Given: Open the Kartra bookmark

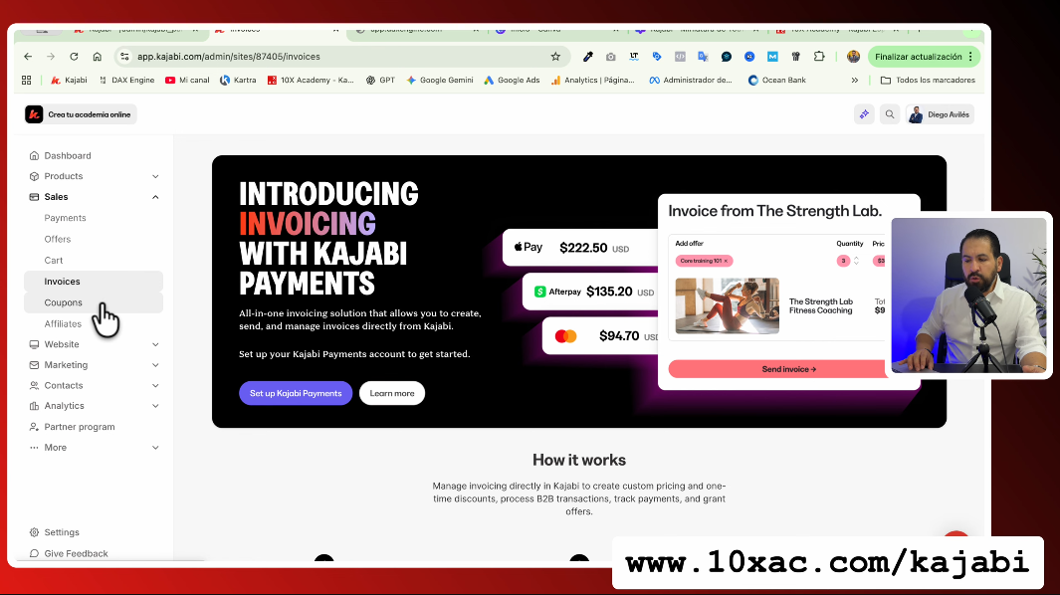Looking at the screenshot, I should pos(238,80).
